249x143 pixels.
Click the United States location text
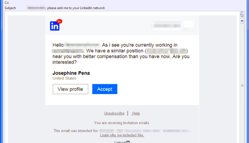tap(64, 78)
